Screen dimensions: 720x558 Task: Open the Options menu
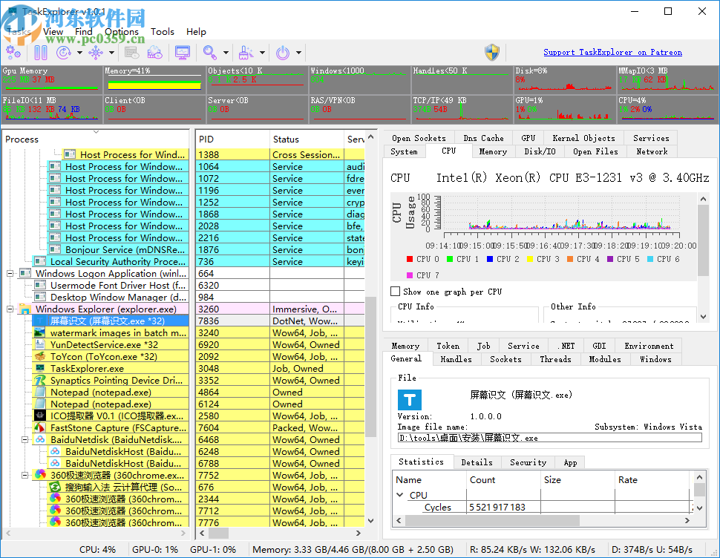(121, 32)
